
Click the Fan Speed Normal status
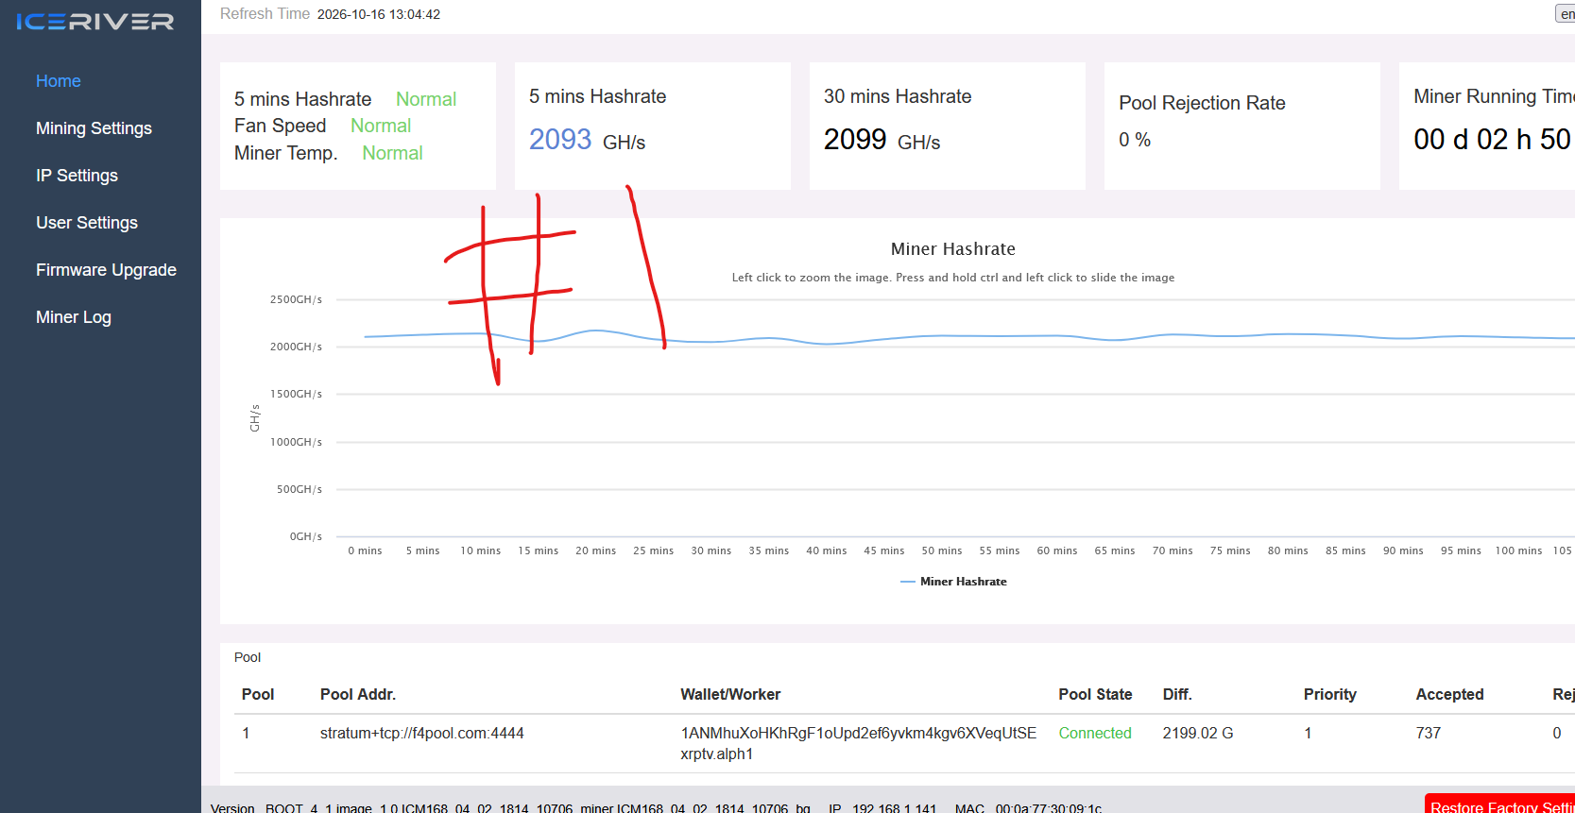(381, 126)
